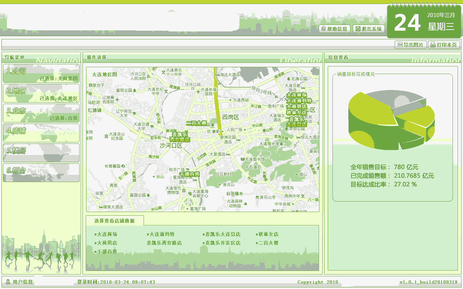Click the 销售目标完成情况 chart title

point(356,74)
